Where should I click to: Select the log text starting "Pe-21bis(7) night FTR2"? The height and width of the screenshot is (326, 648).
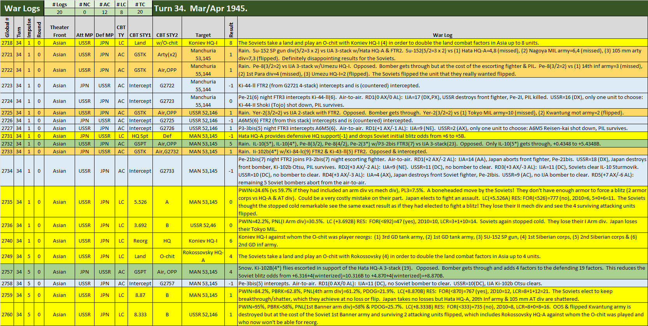443,171
